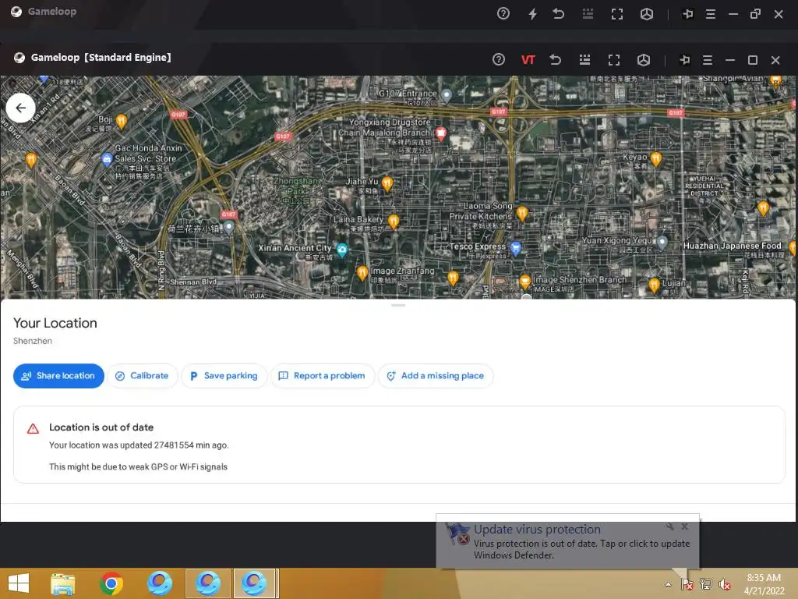This screenshot has width=798, height=599.
Task: Go back using the map's back arrow
Action: 20,108
